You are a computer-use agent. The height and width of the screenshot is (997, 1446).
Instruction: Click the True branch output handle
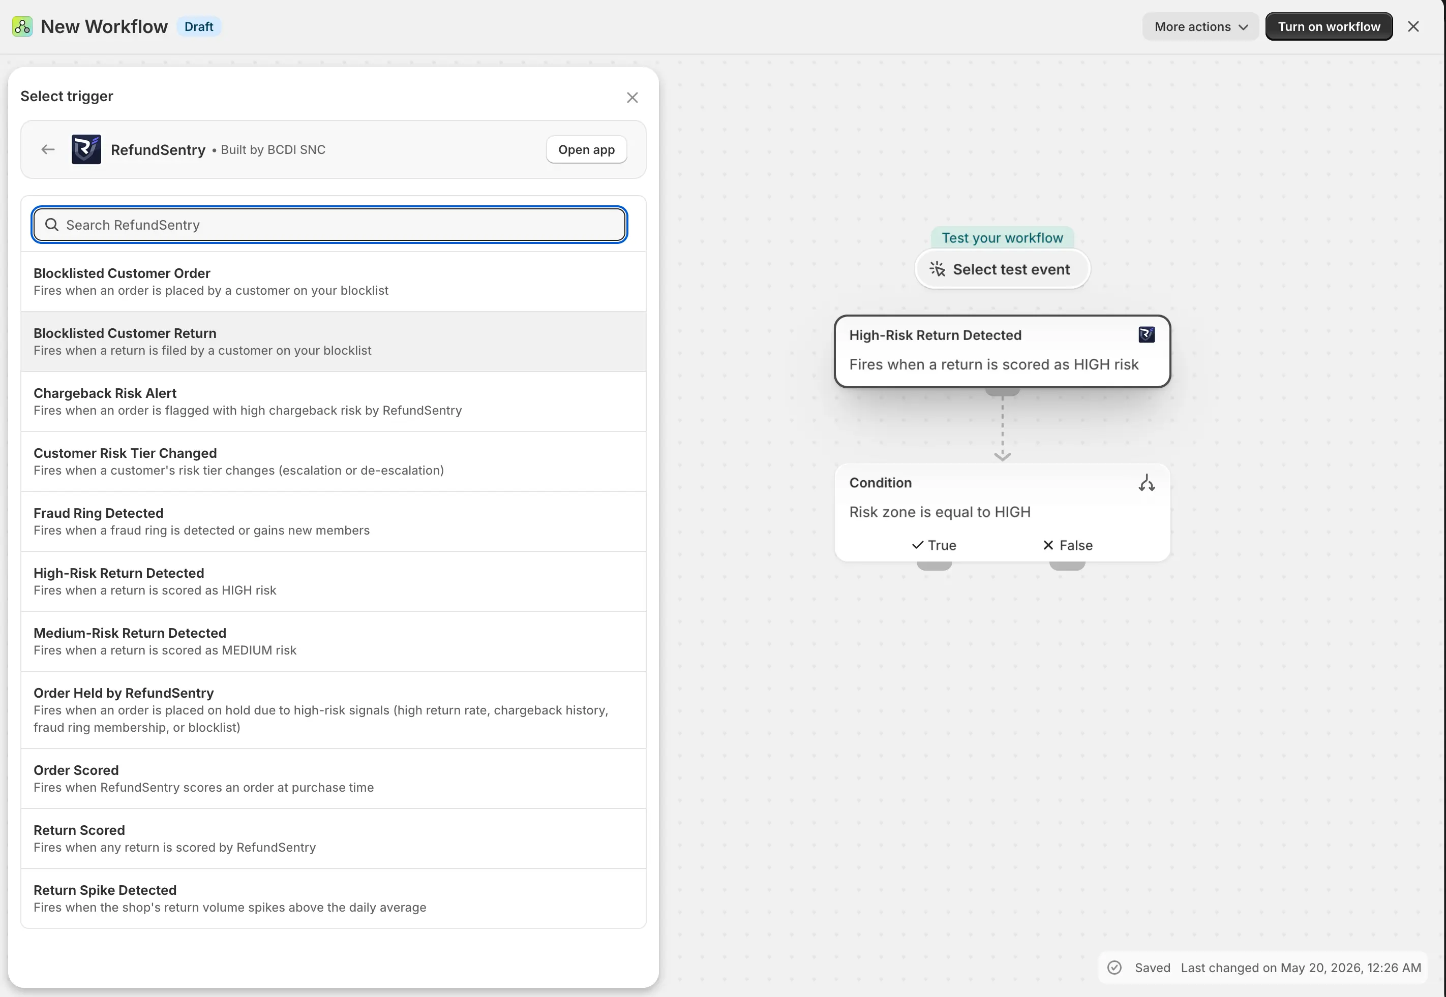click(934, 566)
